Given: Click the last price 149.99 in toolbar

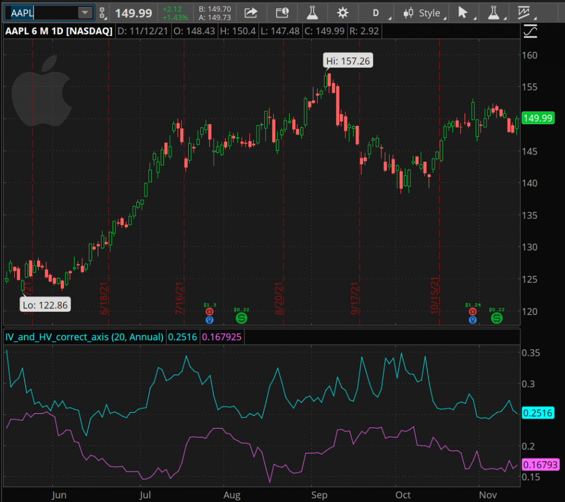Looking at the screenshot, I should click(134, 13).
